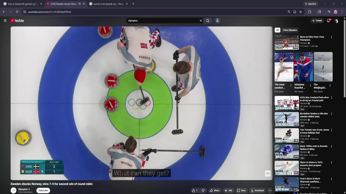The height and width of the screenshot is (194, 346).
Task: Open options for 'The most awaited' short
Action: point(291,85)
